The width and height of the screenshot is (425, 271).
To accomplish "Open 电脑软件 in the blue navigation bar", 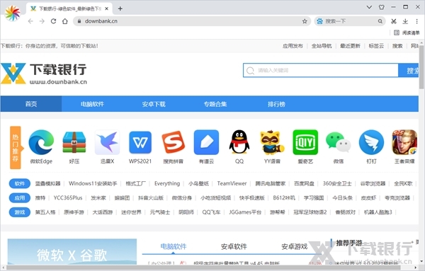I will tap(92, 104).
